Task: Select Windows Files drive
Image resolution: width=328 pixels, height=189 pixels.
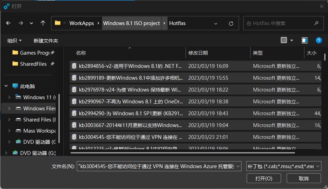Action: click(36, 108)
